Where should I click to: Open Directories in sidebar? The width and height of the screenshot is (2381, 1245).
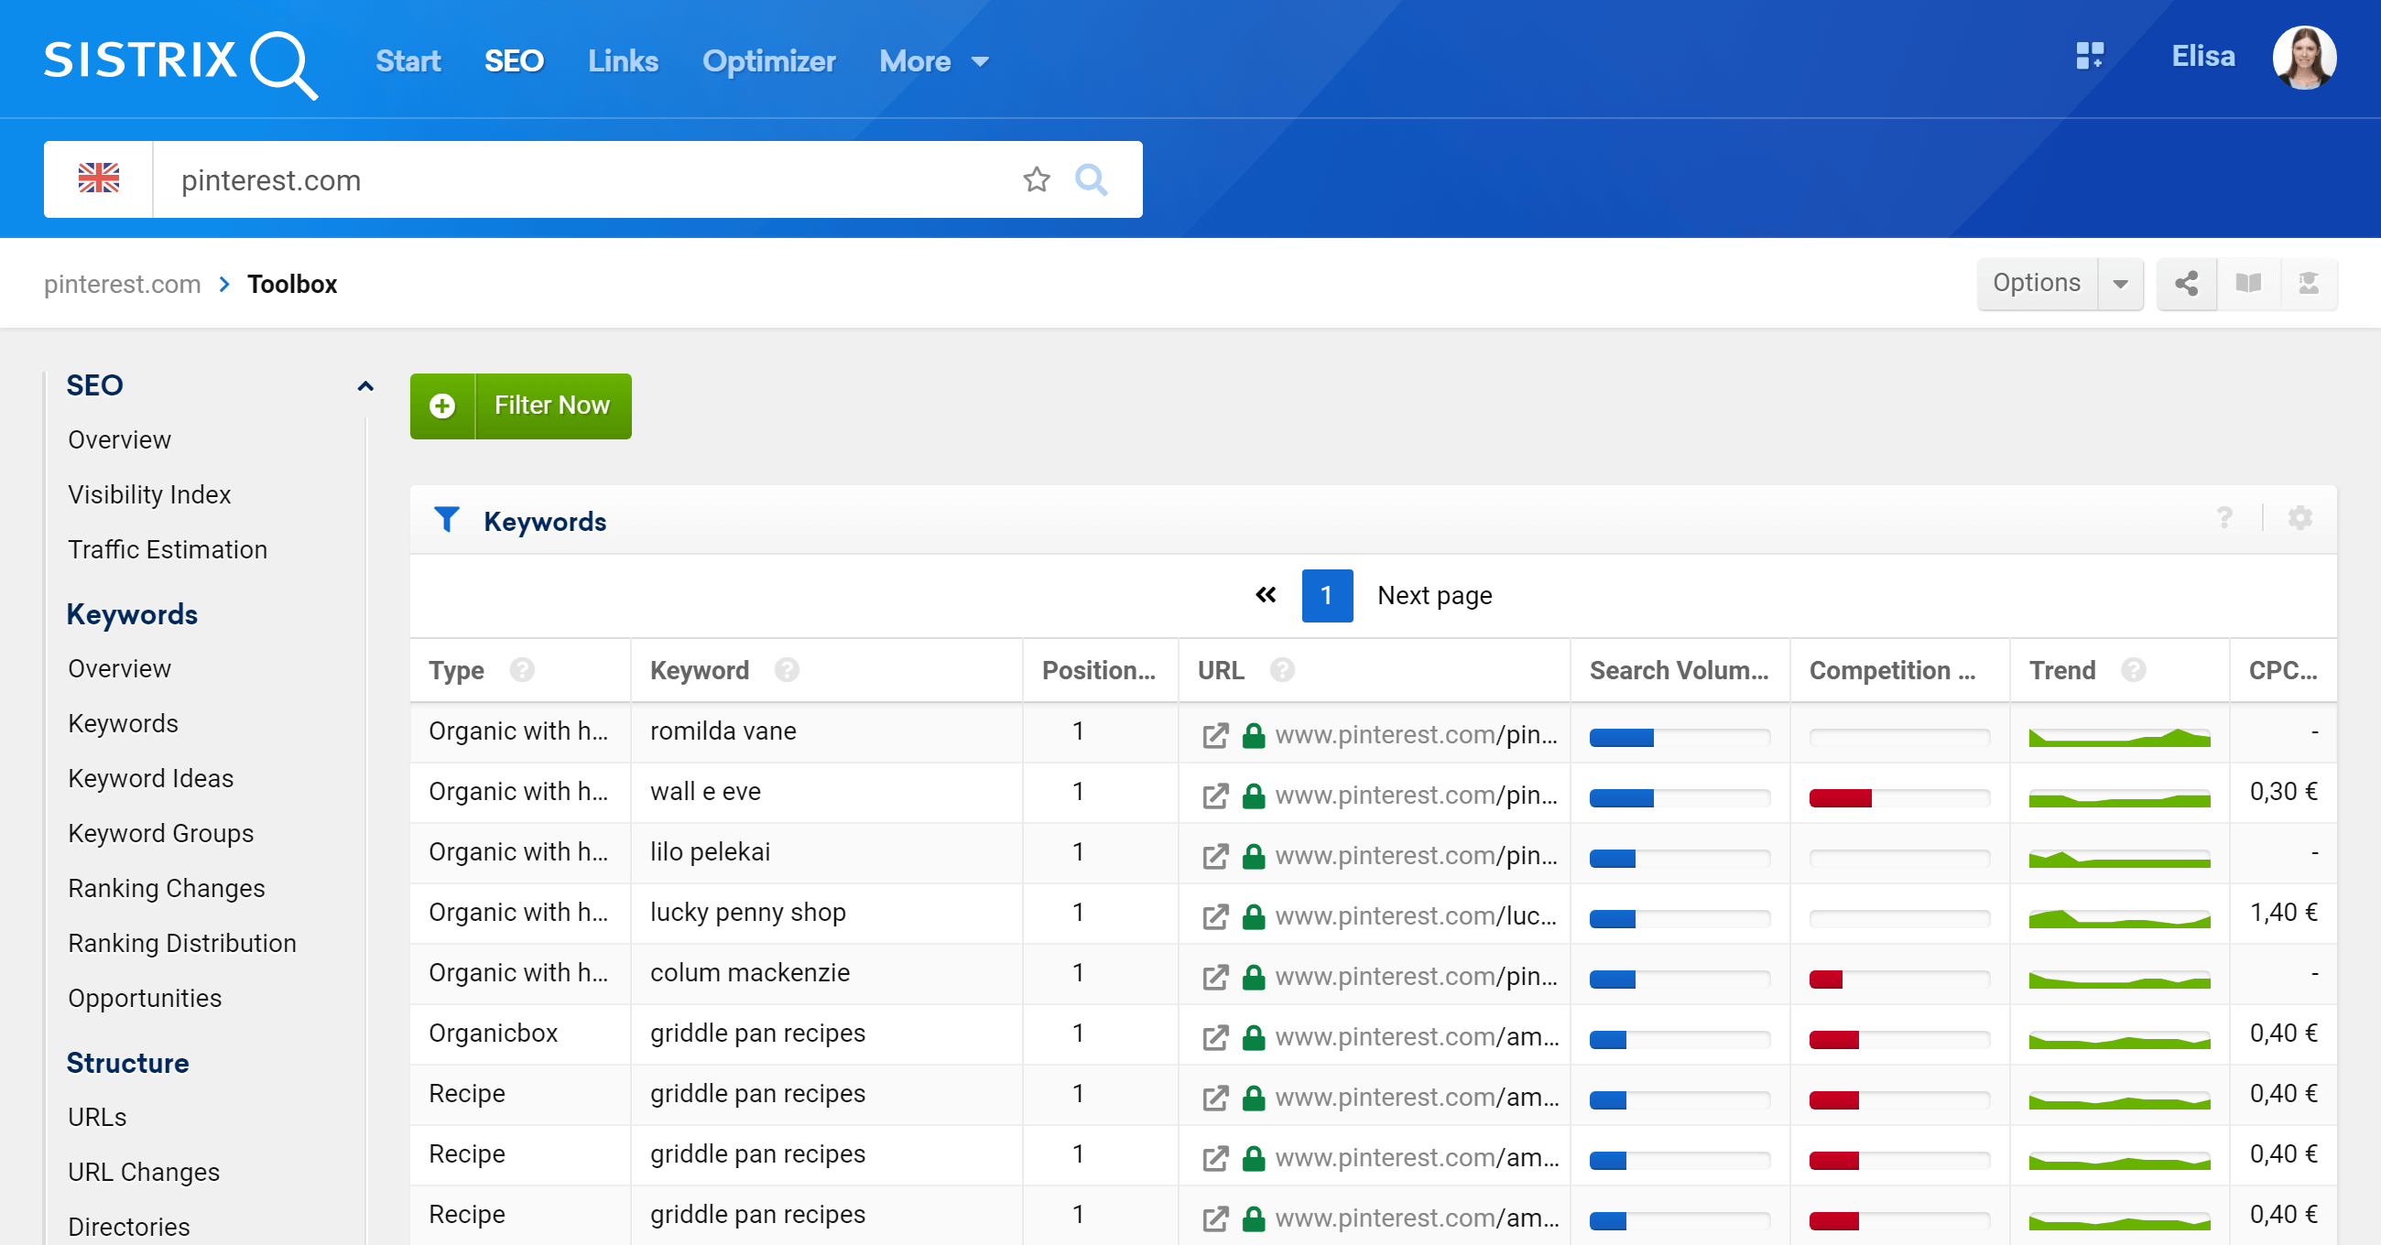coord(129,1227)
